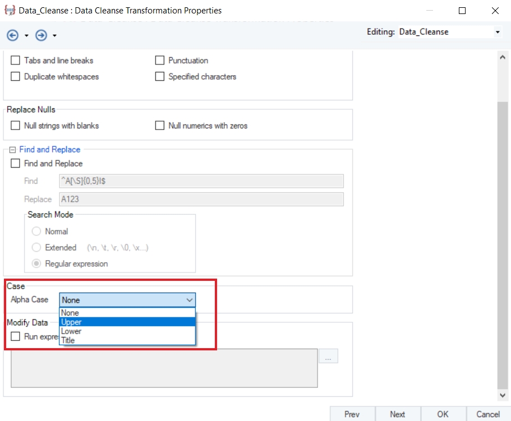The height and width of the screenshot is (421, 511).
Task: Check Null numerics with zeros
Action: tap(160, 126)
